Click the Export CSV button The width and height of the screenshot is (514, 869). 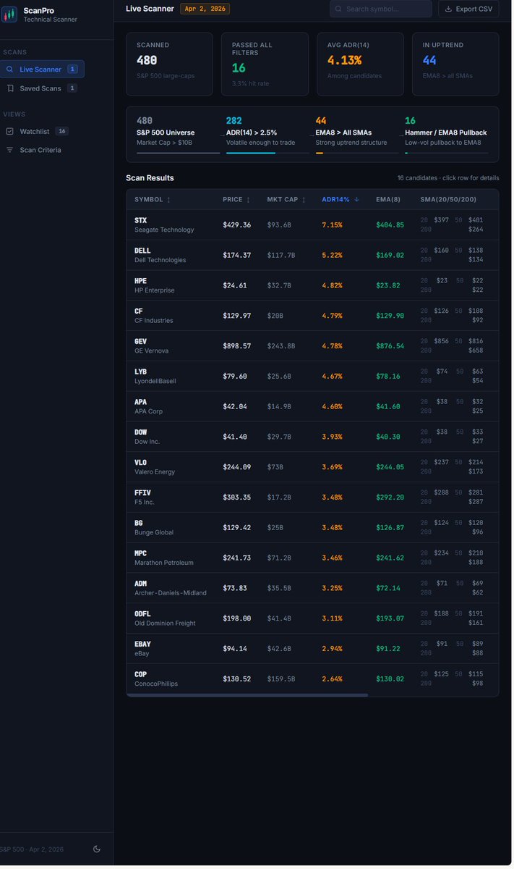[468, 9]
